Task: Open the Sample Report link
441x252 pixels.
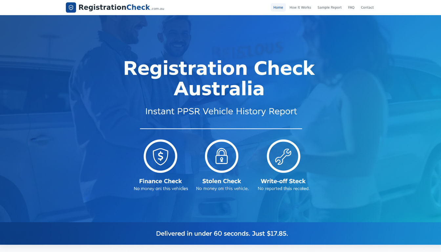Action: click(x=329, y=8)
